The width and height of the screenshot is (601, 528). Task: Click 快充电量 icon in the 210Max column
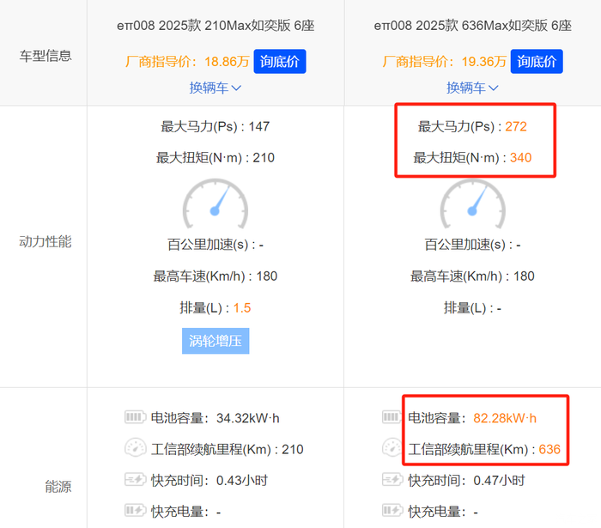coord(136,511)
